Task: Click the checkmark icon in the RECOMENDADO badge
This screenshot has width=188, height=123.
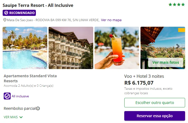Action: tap(6, 13)
